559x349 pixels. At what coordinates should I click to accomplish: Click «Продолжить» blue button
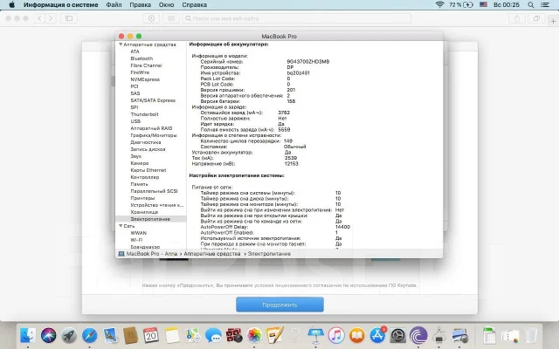[279, 305]
